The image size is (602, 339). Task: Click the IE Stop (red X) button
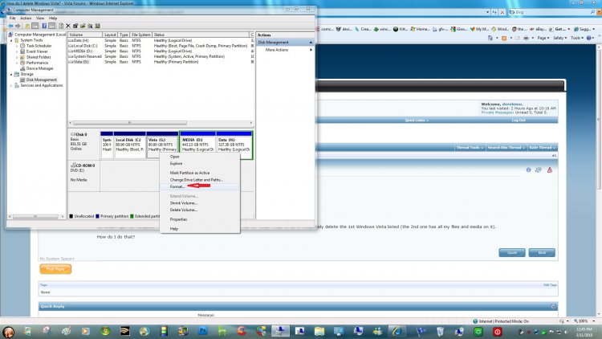pos(502,12)
